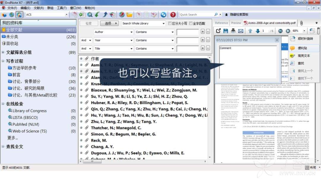Expand the 文献筛选分组 group set
Screen dimensions: 321x181
[x=3, y=52]
